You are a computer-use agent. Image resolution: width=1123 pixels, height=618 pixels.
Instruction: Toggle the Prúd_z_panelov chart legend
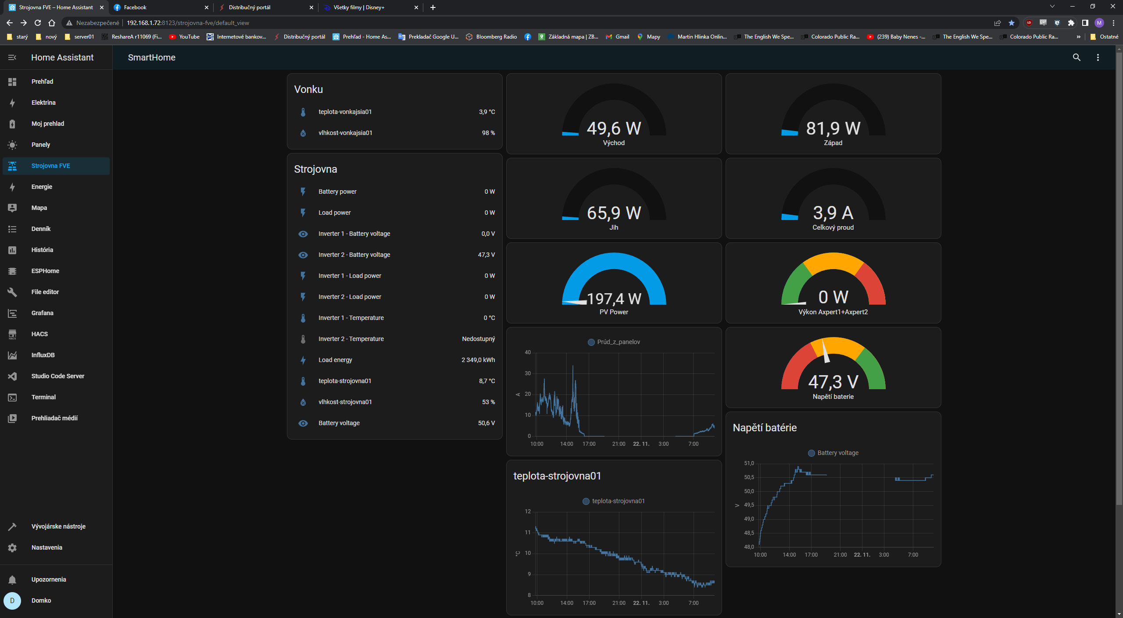click(x=614, y=342)
